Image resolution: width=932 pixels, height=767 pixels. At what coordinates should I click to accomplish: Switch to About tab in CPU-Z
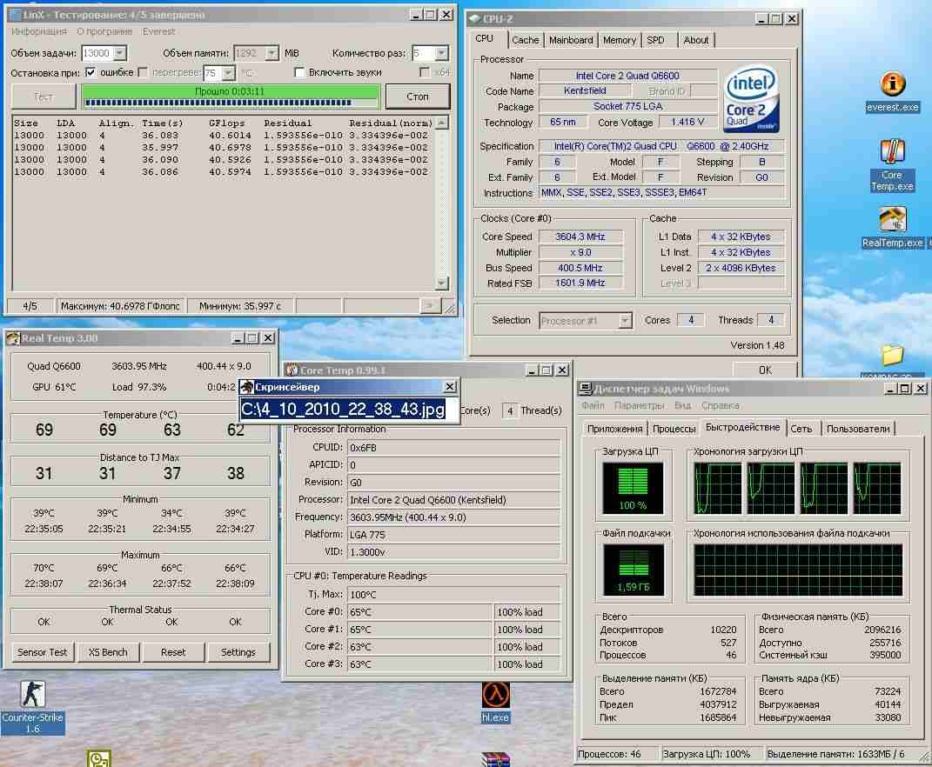[x=695, y=40]
